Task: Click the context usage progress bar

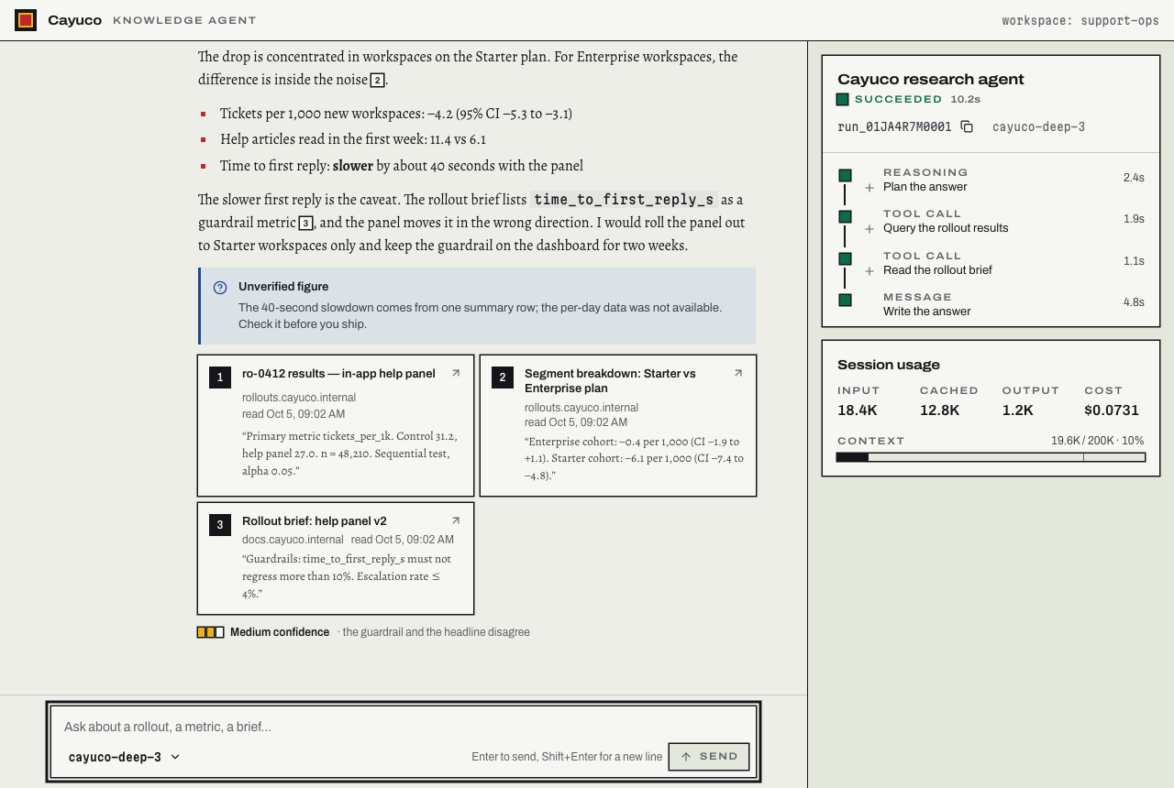Action: (x=991, y=457)
